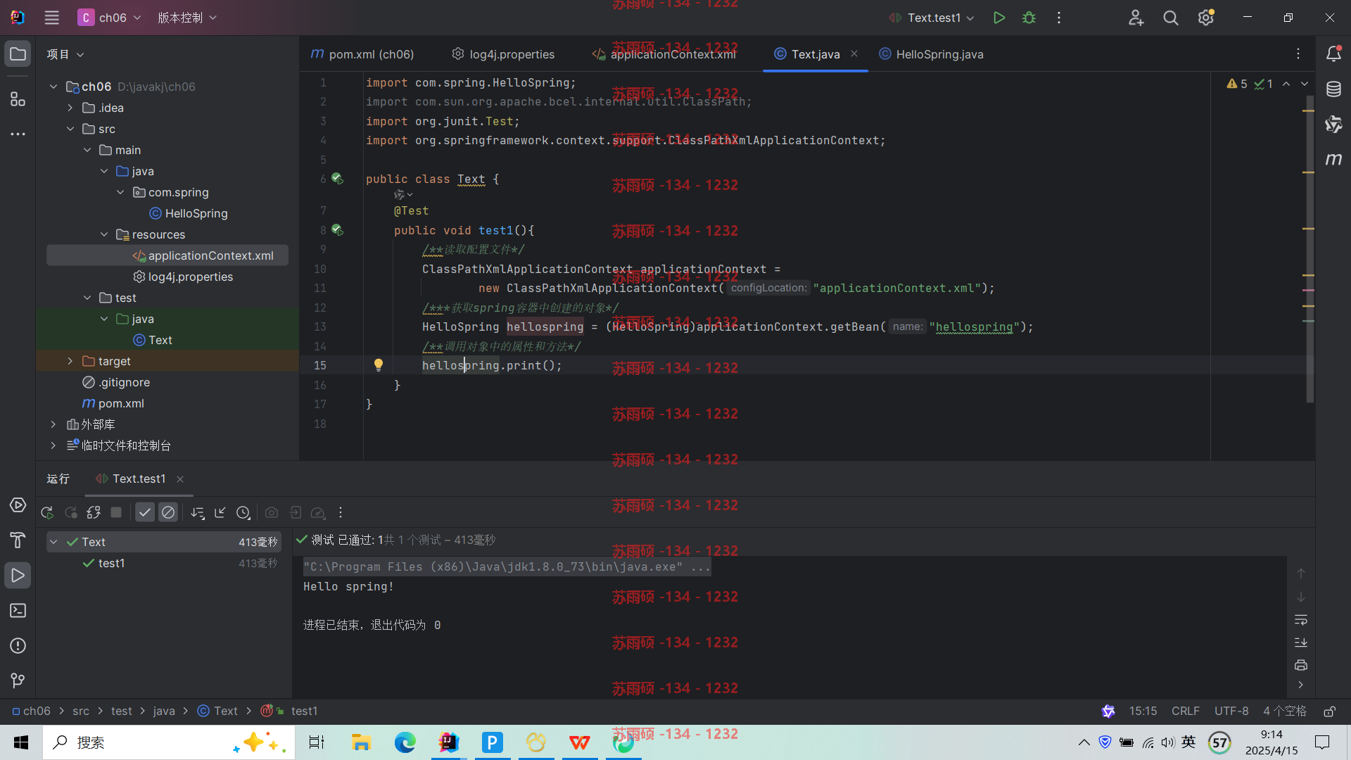Toggle scroll to end of console
This screenshot has width=1351, height=760.
click(x=1301, y=642)
